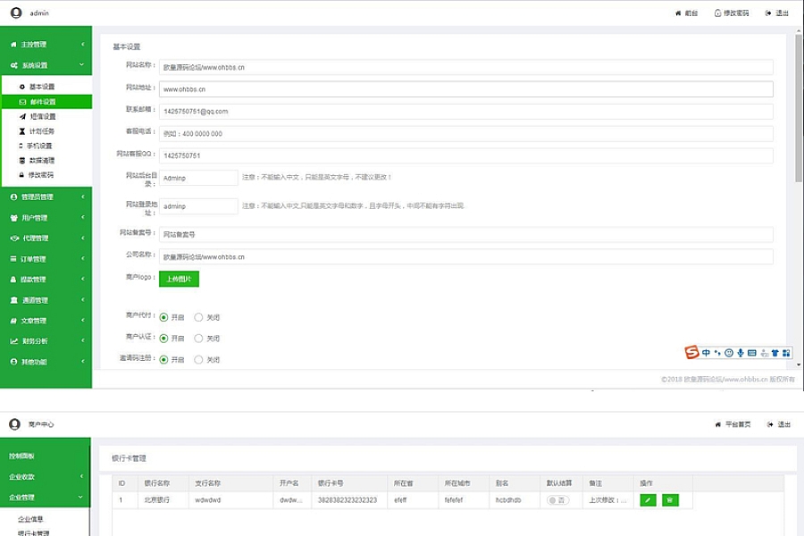The image size is (804, 536).
Task: Toggle the 默认结算 switch for 北京银行
Action: (557, 500)
